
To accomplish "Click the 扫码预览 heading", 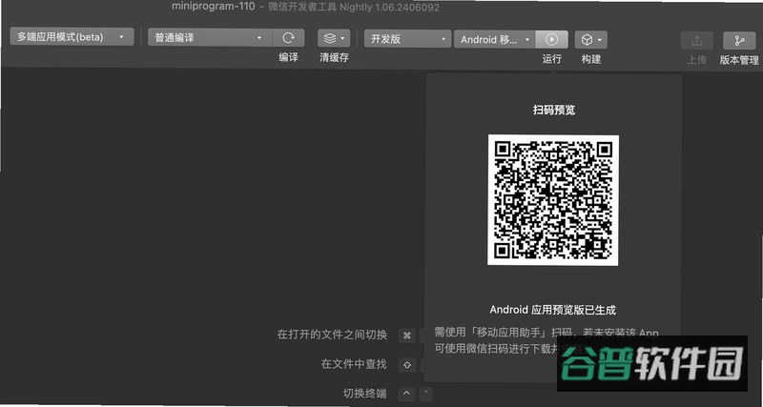I will point(554,110).
